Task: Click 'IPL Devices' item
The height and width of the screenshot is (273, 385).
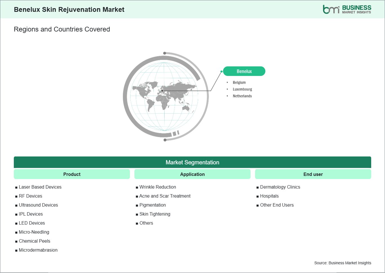Action: click(x=31, y=214)
